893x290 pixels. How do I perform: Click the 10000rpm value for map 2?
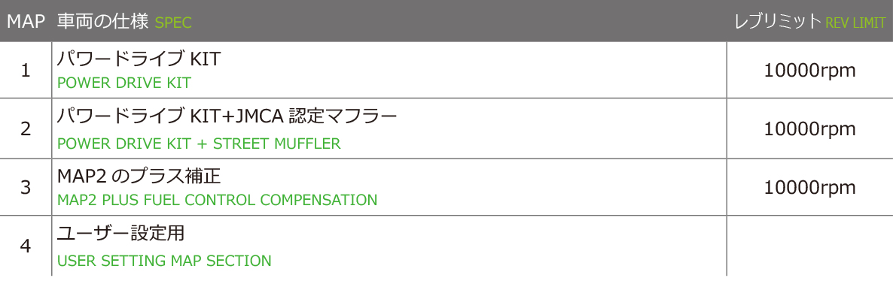click(x=810, y=130)
